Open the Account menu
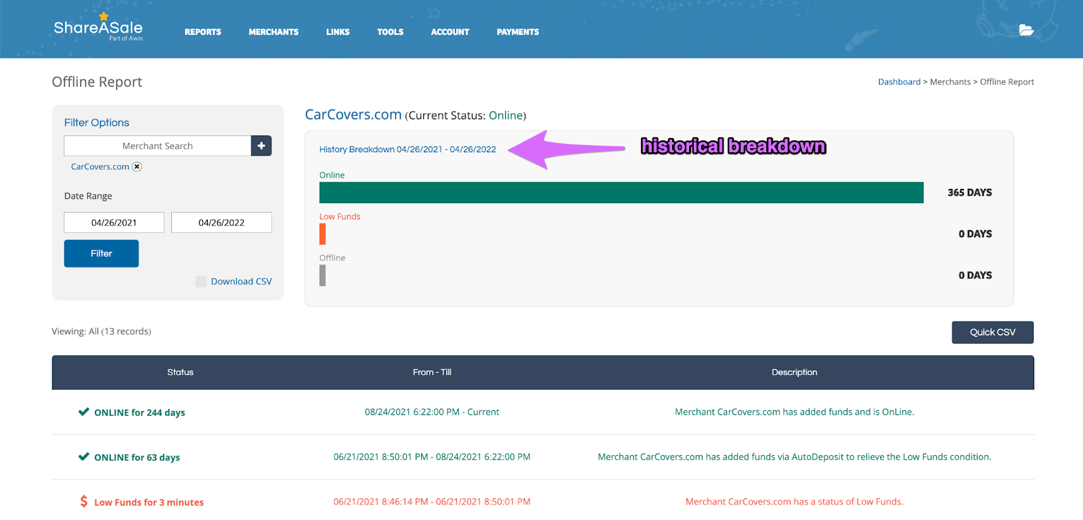The width and height of the screenshot is (1083, 520). (x=450, y=32)
